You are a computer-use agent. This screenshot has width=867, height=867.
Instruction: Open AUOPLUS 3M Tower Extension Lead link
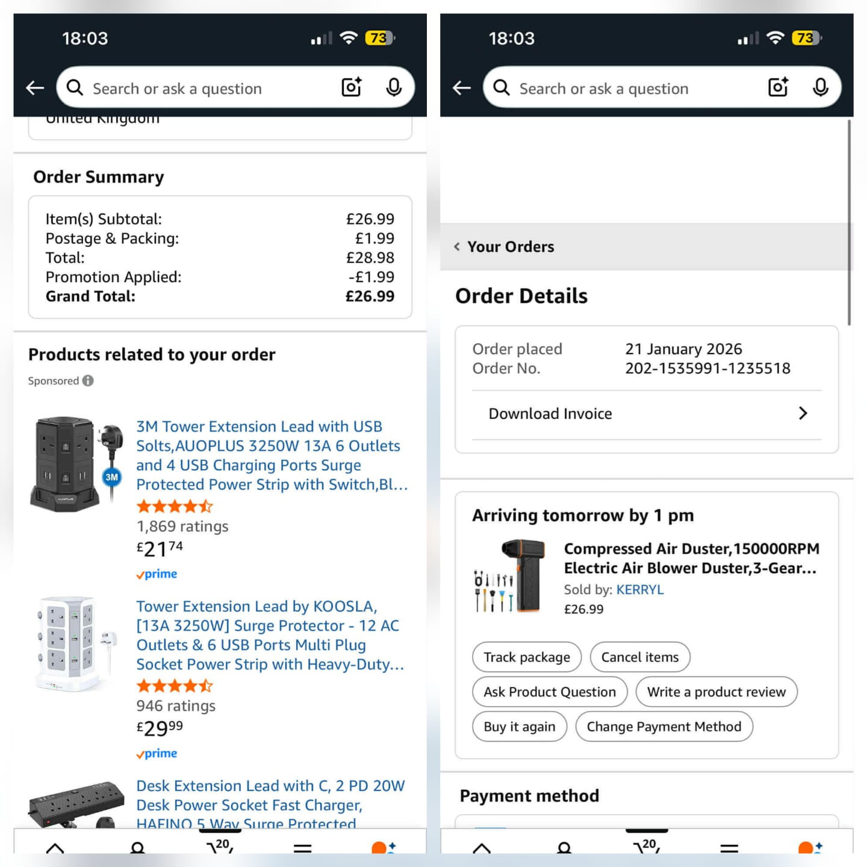tap(272, 455)
